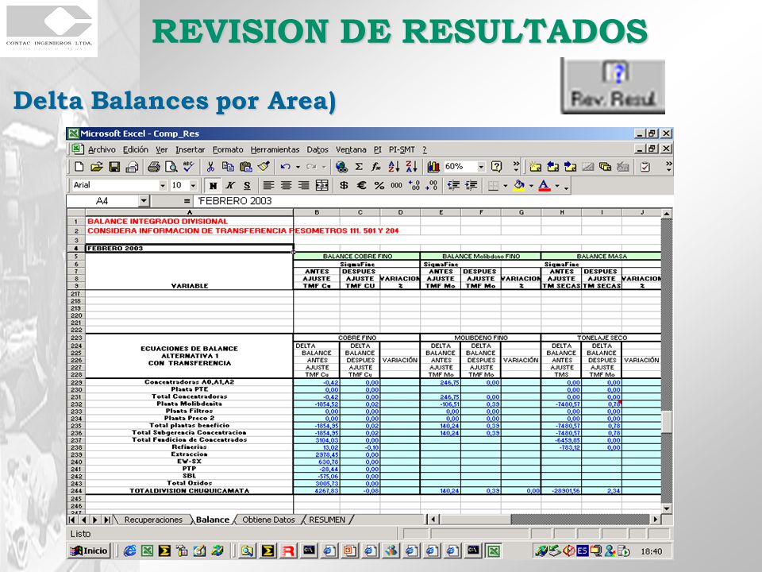The width and height of the screenshot is (762, 572).
Task: Open a file with the folder icon
Action: tap(96, 167)
